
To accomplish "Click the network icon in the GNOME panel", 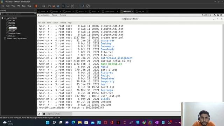I will click(215, 15).
